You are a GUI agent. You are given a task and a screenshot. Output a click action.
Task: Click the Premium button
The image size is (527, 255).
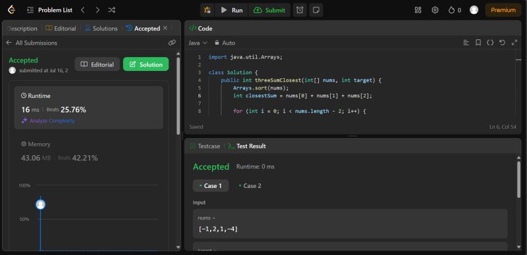[x=503, y=10]
